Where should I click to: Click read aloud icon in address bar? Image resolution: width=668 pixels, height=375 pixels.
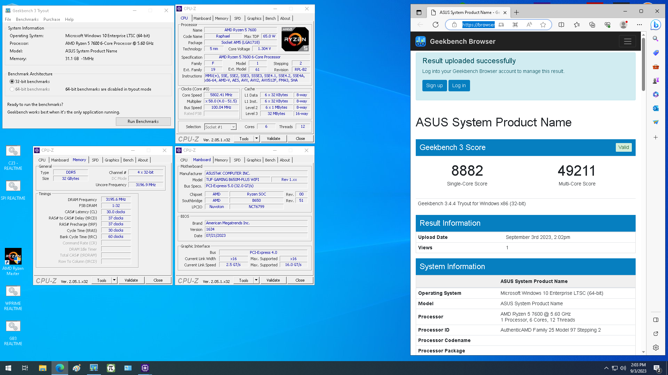(x=529, y=25)
